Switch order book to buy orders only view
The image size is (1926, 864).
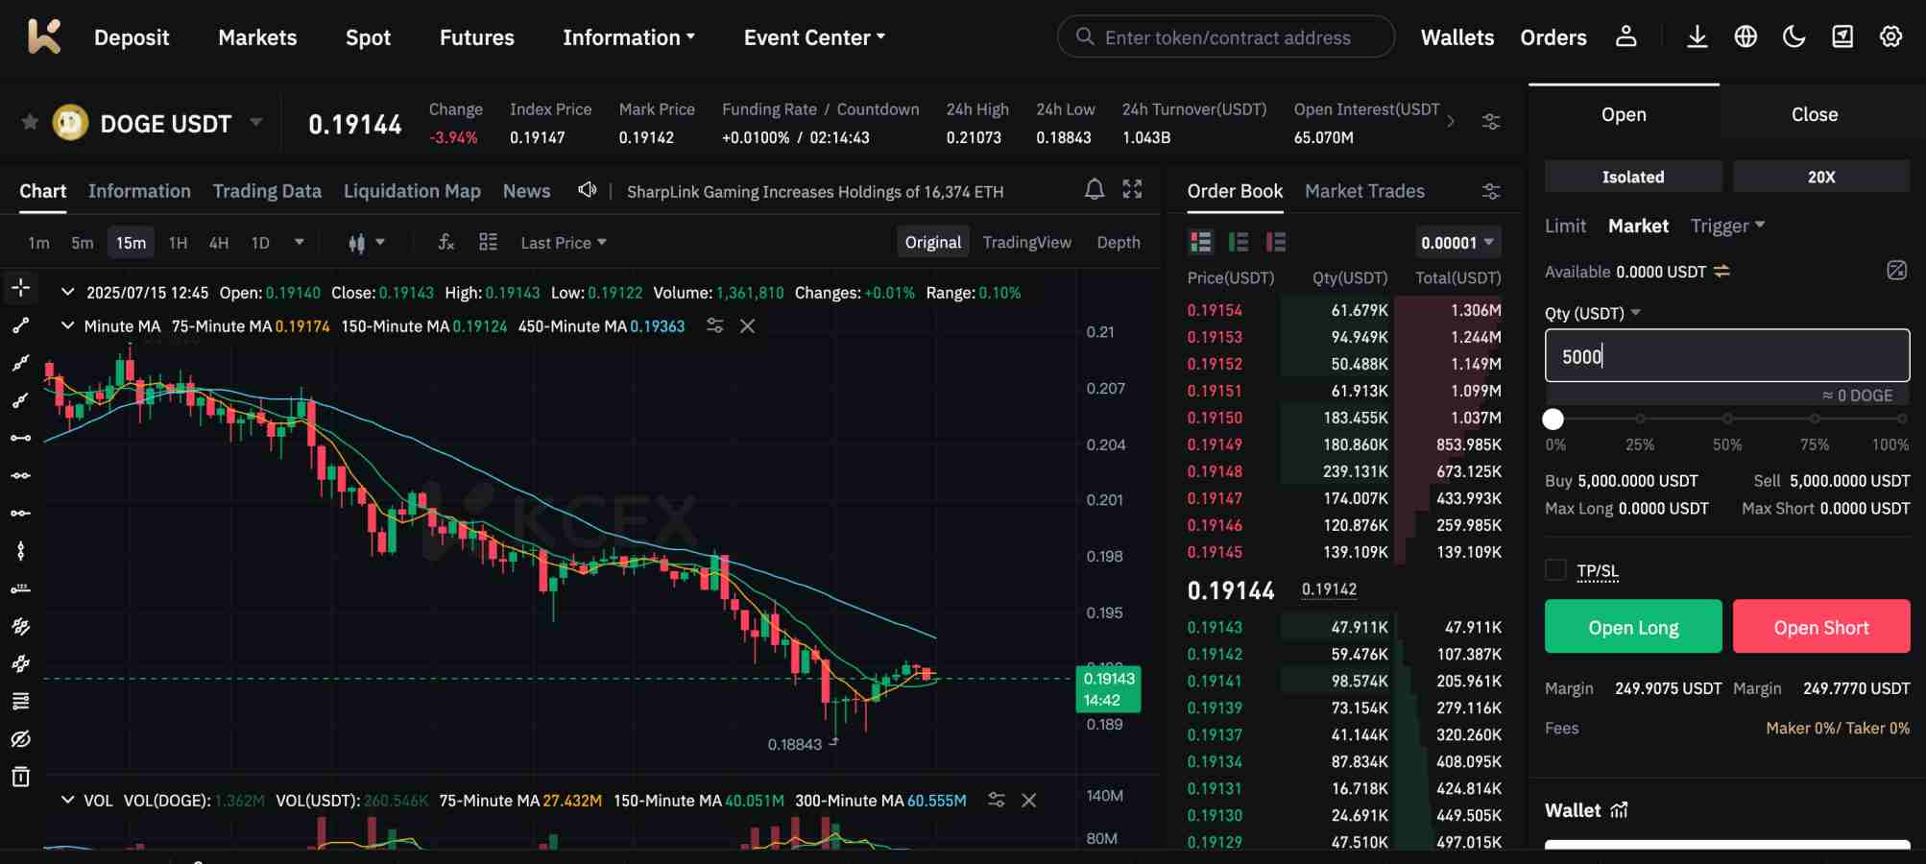[x=1238, y=242]
